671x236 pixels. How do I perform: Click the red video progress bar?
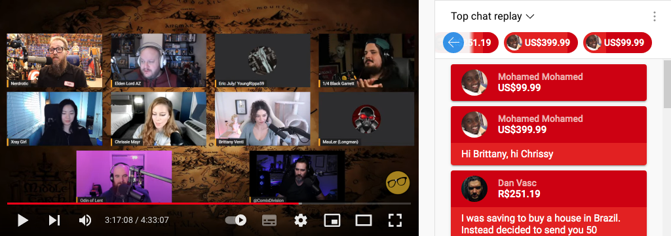point(209,203)
